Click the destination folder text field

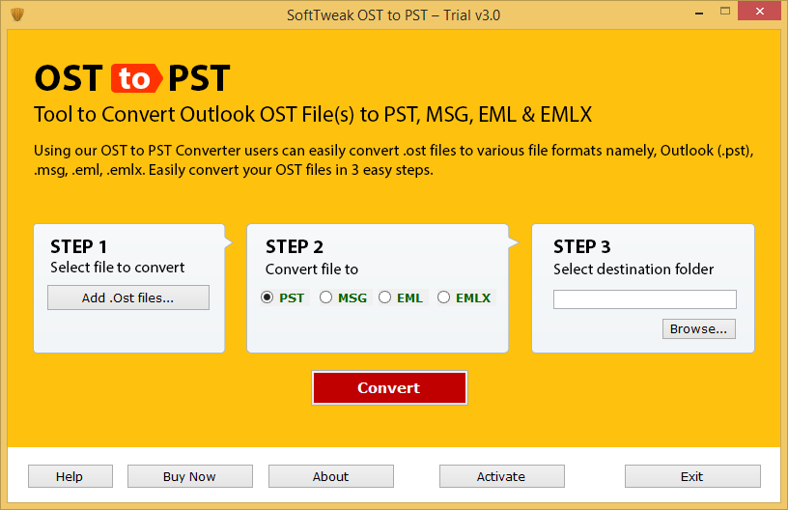645,299
